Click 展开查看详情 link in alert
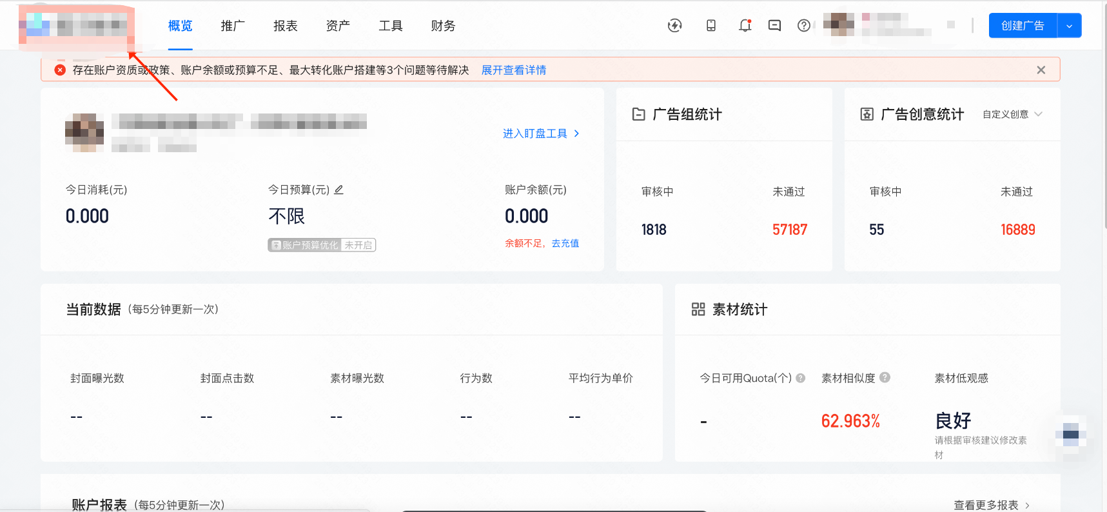Viewport: 1107px width, 512px height. point(514,70)
